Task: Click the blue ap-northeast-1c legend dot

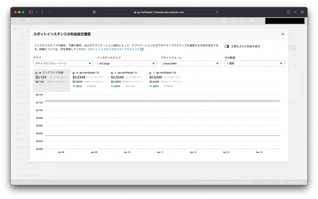Action: coord(116,73)
